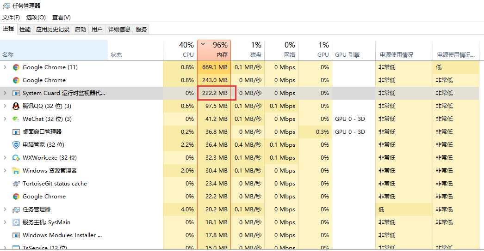484x251 pixels.
Task: Switch to the 启动 tab
Action: [x=81, y=29]
